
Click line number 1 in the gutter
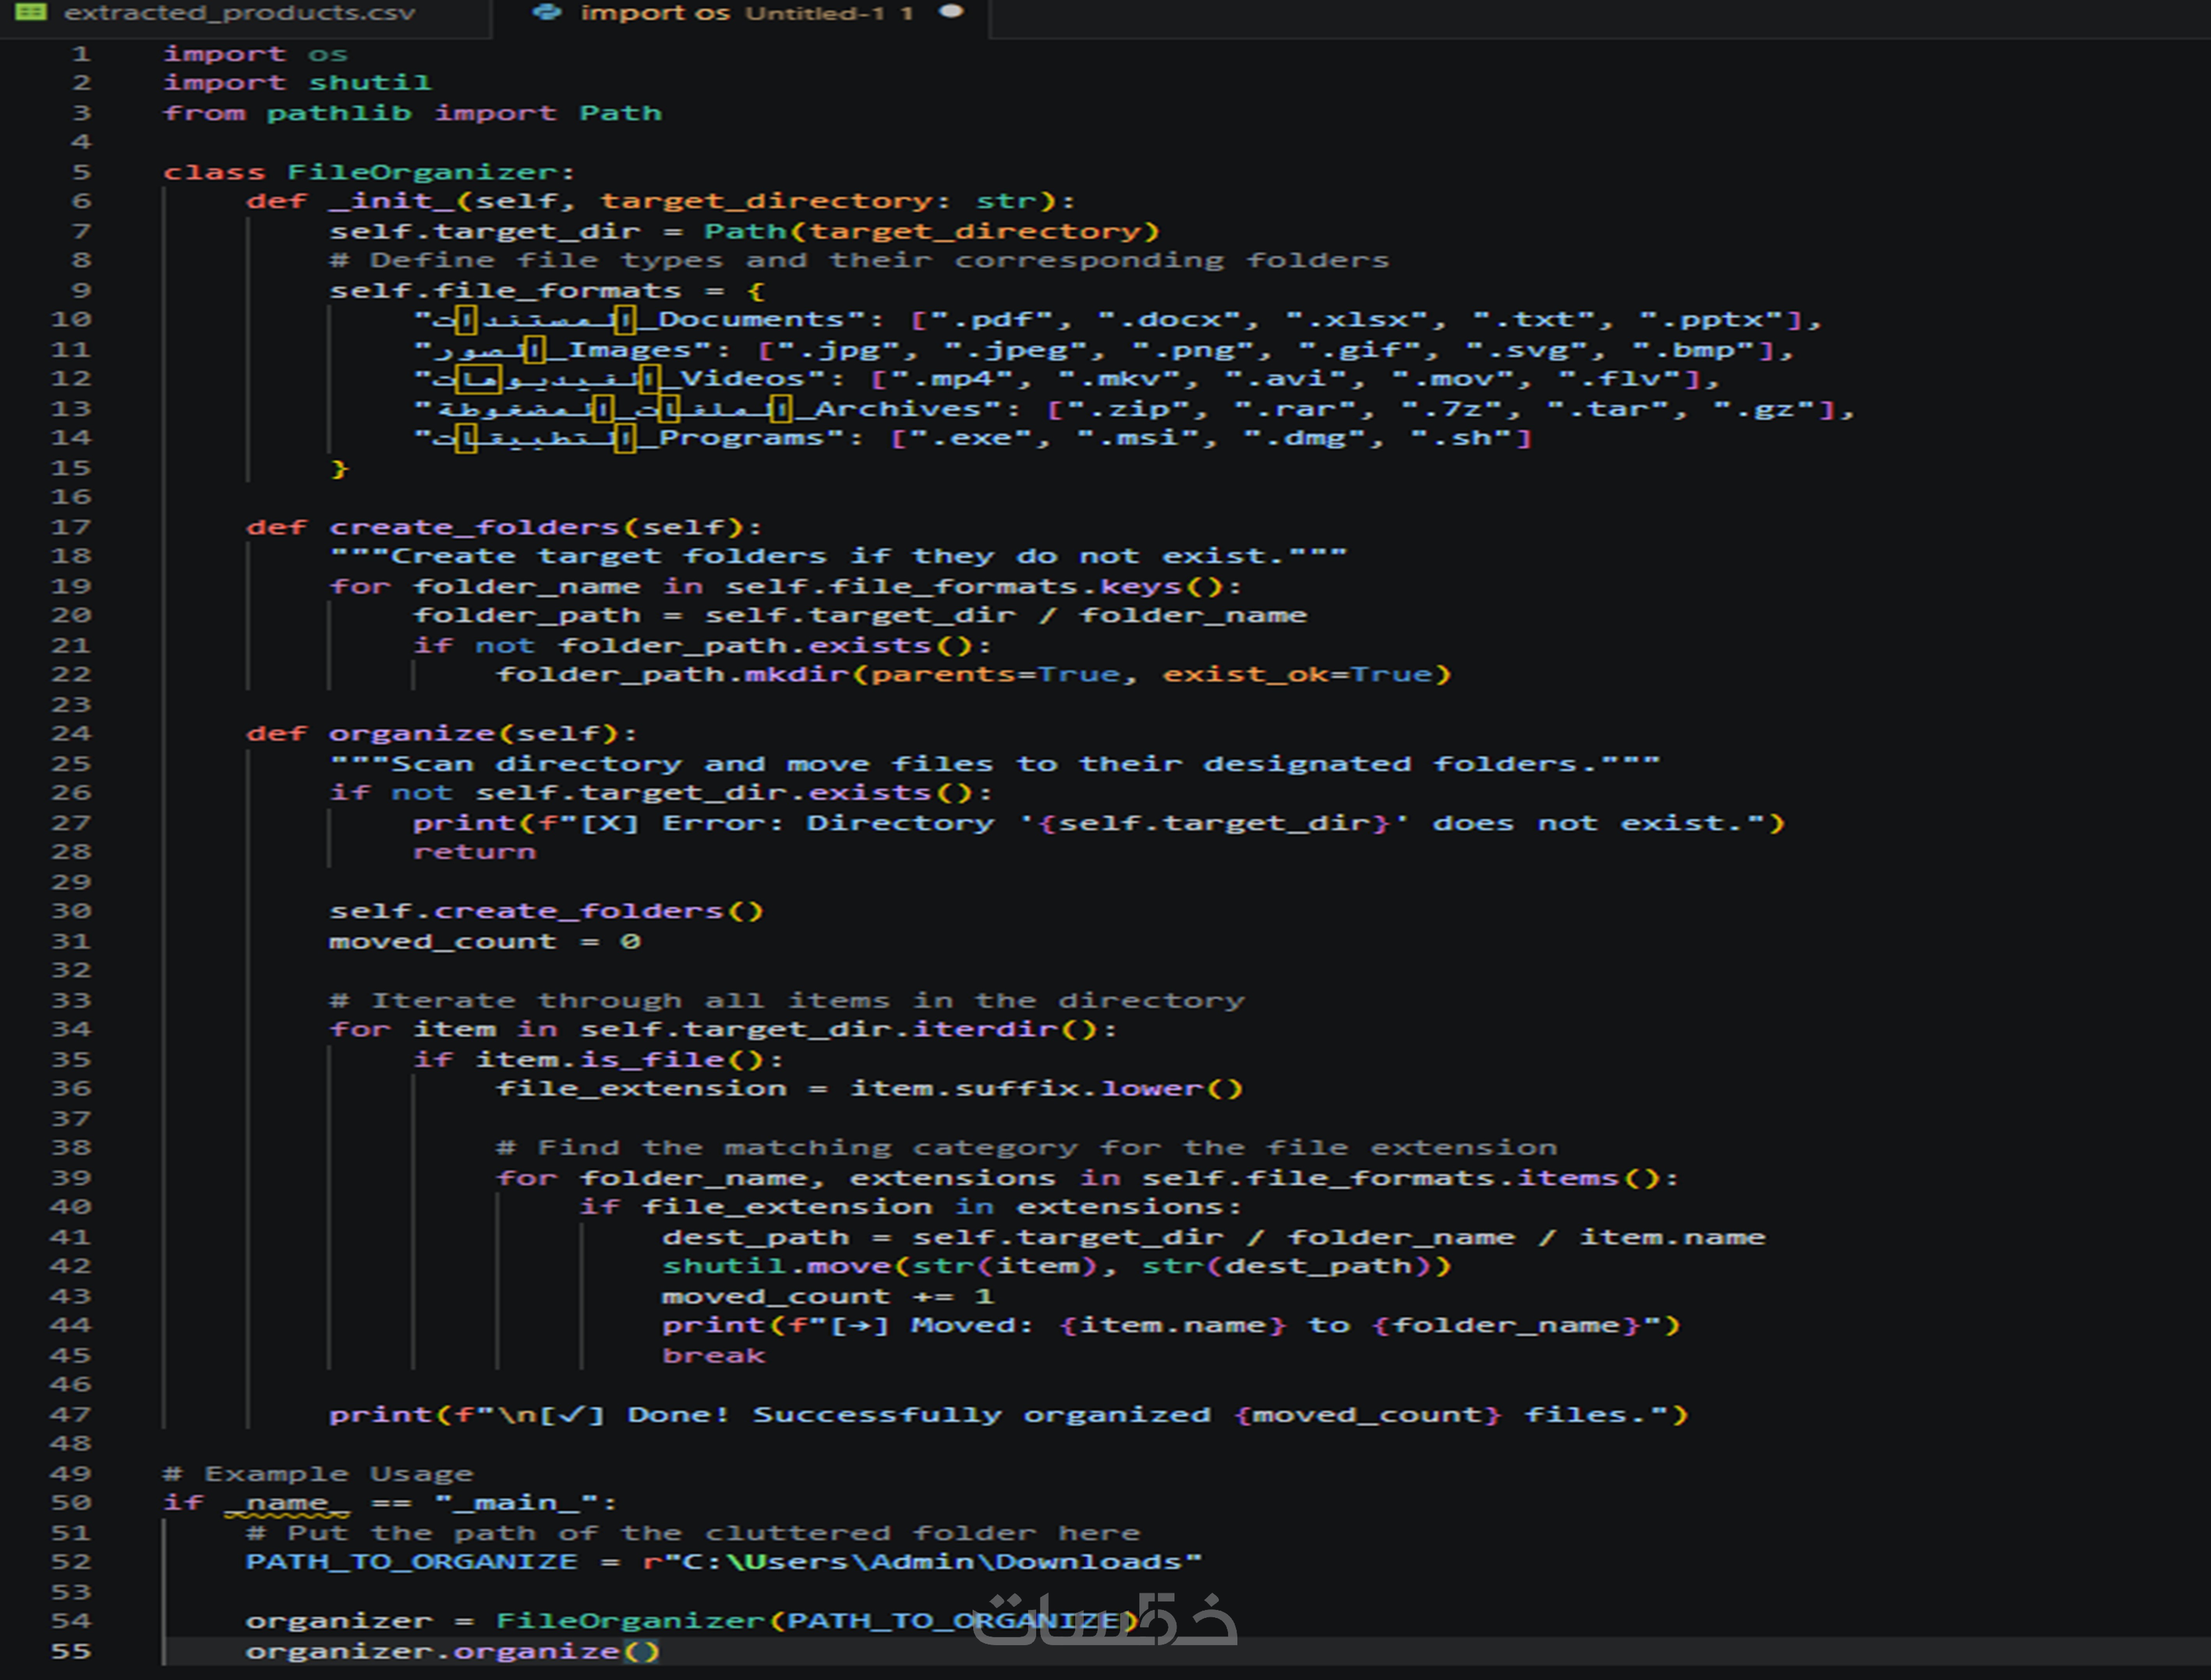point(82,54)
